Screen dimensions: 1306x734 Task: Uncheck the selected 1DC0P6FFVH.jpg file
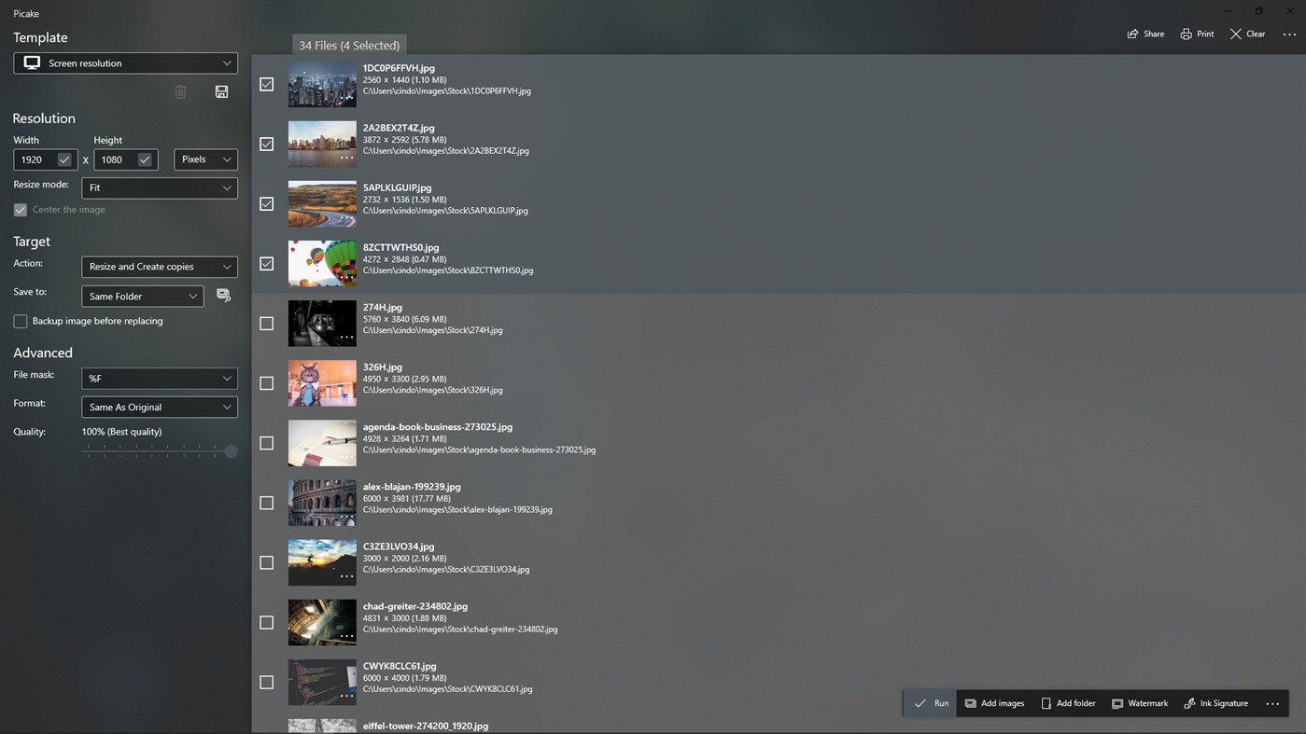266,84
